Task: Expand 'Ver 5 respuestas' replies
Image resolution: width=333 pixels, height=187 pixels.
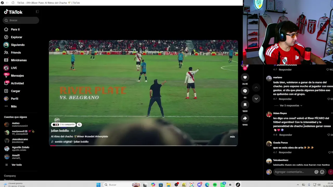Action: pyautogui.click(x=291, y=106)
